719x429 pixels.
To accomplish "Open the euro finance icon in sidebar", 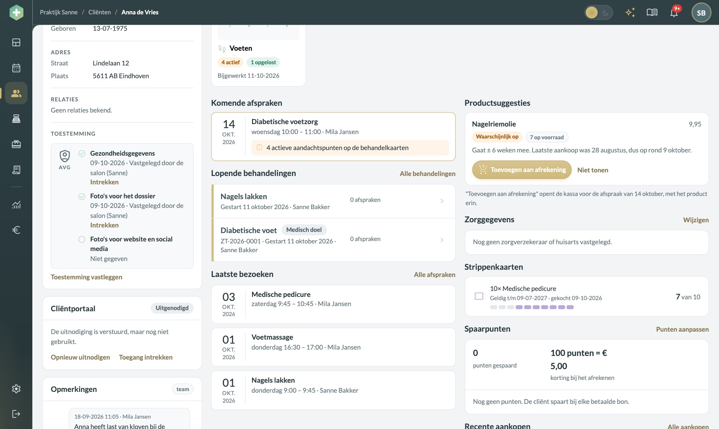I will pos(16,230).
